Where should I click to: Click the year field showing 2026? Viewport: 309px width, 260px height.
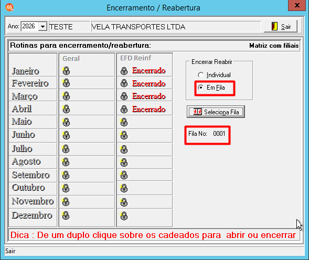click(x=30, y=26)
